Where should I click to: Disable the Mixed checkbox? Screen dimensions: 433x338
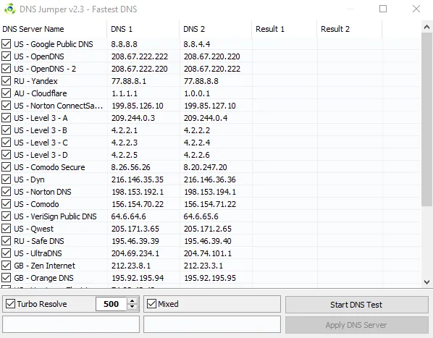click(x=151, y=304)
